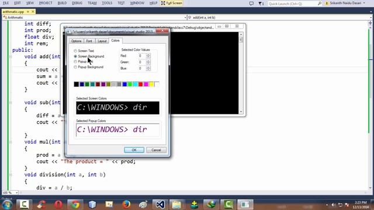
Task: Pick the dark blue color swatch
Action: [x=82, y=84]
